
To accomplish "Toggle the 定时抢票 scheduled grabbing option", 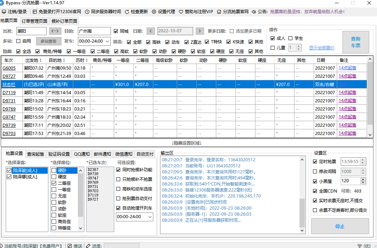I will [x=314, y=161].
